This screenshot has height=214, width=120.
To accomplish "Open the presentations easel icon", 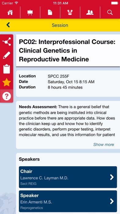I will (30, 12).
